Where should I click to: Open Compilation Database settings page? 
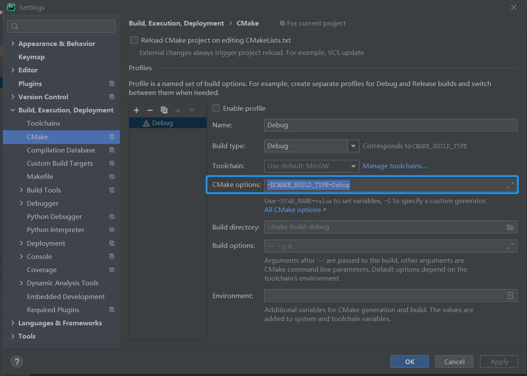pos(61,150)
